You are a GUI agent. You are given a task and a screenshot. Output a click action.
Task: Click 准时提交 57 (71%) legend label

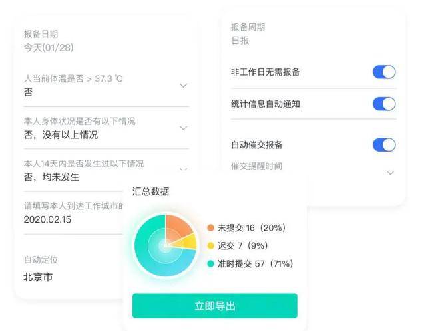255,264
